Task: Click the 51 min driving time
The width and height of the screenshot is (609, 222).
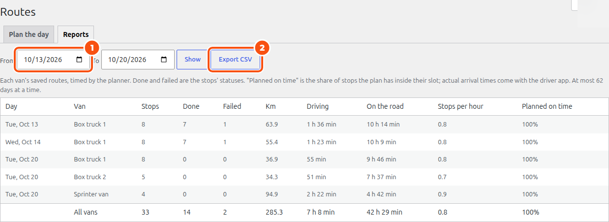Action: [316, 177]
